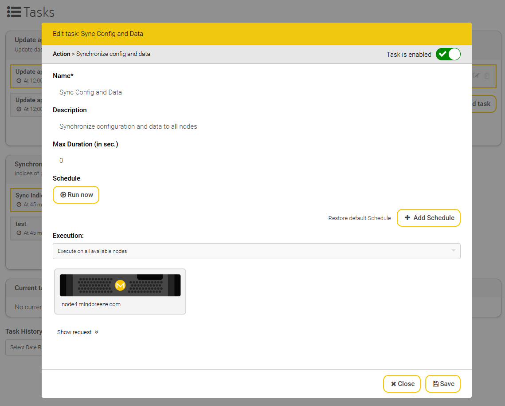Click the play icon in Run now
This screenshot has height=406, width=505.
click(x=63, y=195)
